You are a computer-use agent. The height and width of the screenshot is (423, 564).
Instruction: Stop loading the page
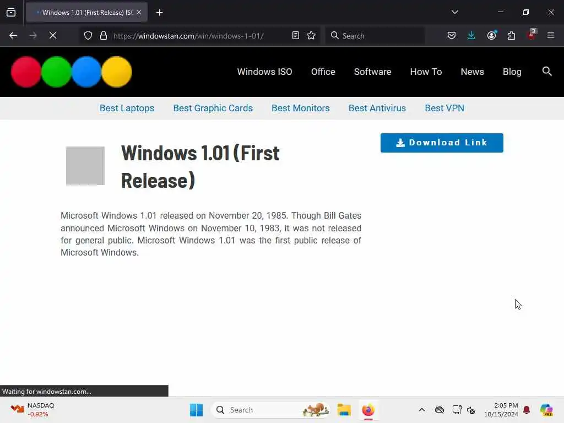tap(53, 36)
